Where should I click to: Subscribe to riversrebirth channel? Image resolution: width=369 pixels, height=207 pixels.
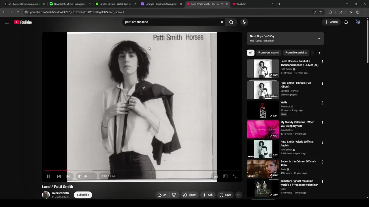[83, 195]
